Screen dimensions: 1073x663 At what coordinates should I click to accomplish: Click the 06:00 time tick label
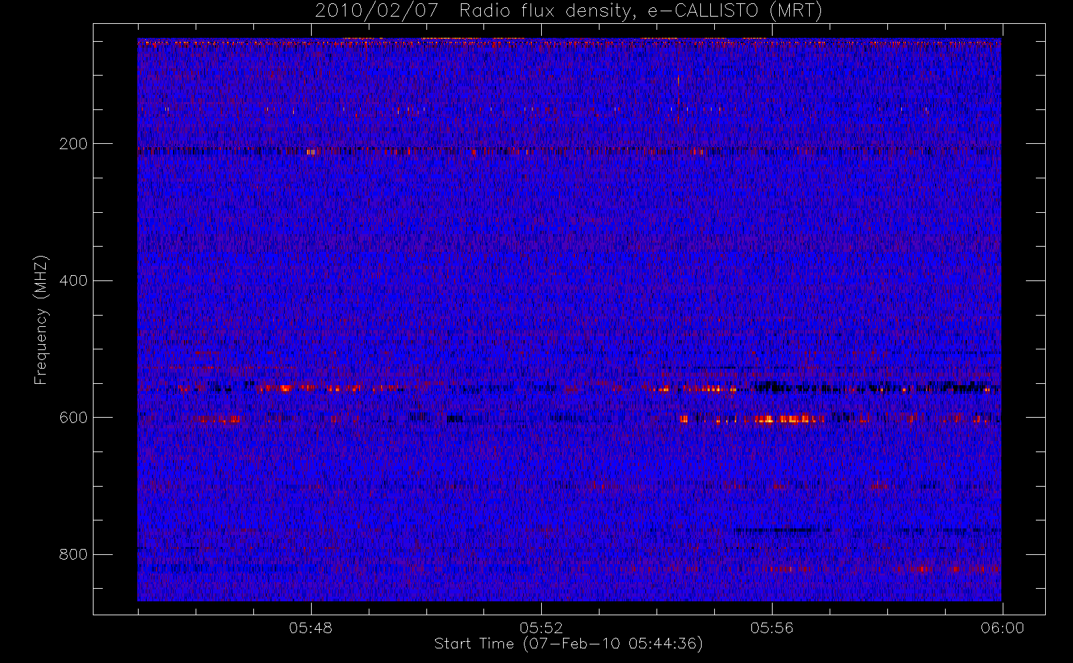click(x=1003, y=628)
